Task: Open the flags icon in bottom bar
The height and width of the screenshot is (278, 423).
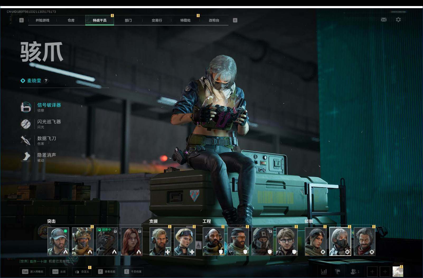Action: [x=338, y=271]
